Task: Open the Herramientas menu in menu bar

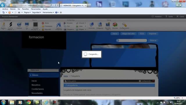Action: pos(36,9)
